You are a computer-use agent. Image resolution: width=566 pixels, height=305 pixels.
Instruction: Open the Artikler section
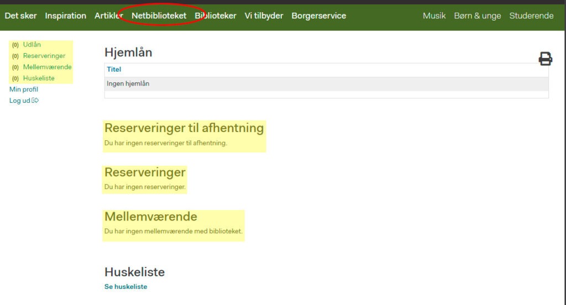108,15
